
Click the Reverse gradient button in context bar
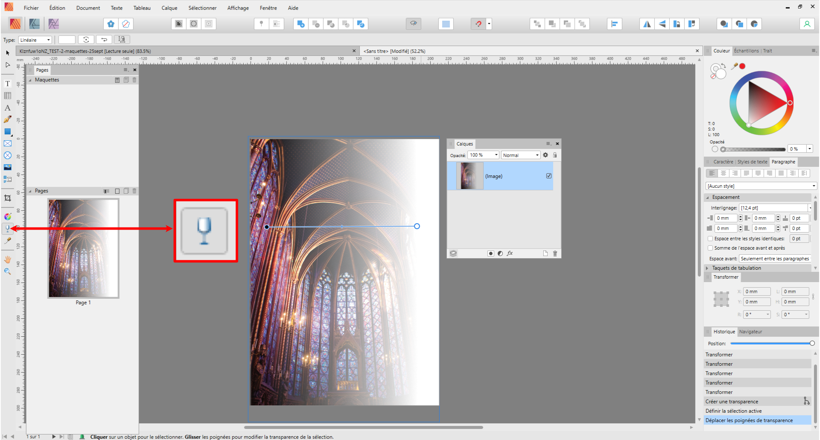pyautogui.click(x=104, y=40)
